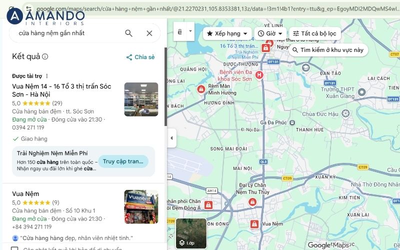This screenshot has height=250, width=400.
Task: Click the sponsored Vua Nệm store interior thumbnail
Action: coord(141,99)
